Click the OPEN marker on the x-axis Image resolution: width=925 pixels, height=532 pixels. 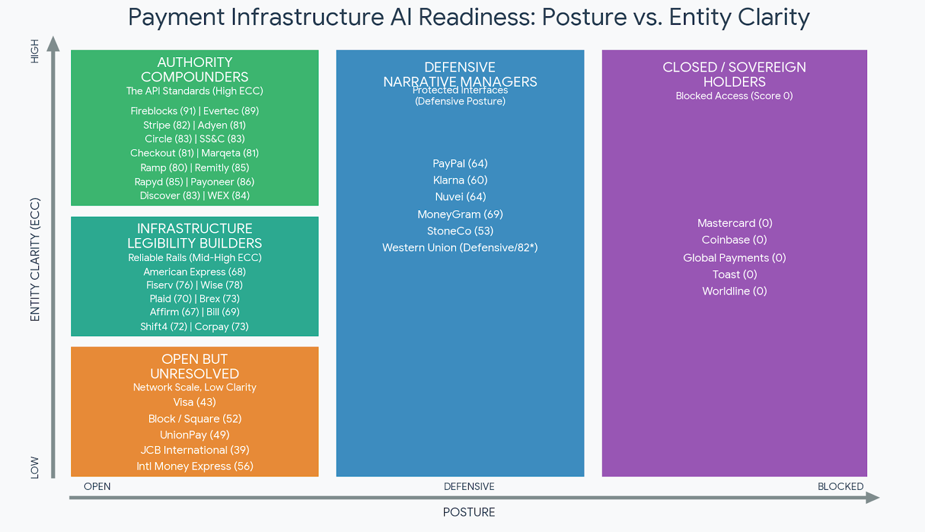pyautogui.click(x=97, y=486)
